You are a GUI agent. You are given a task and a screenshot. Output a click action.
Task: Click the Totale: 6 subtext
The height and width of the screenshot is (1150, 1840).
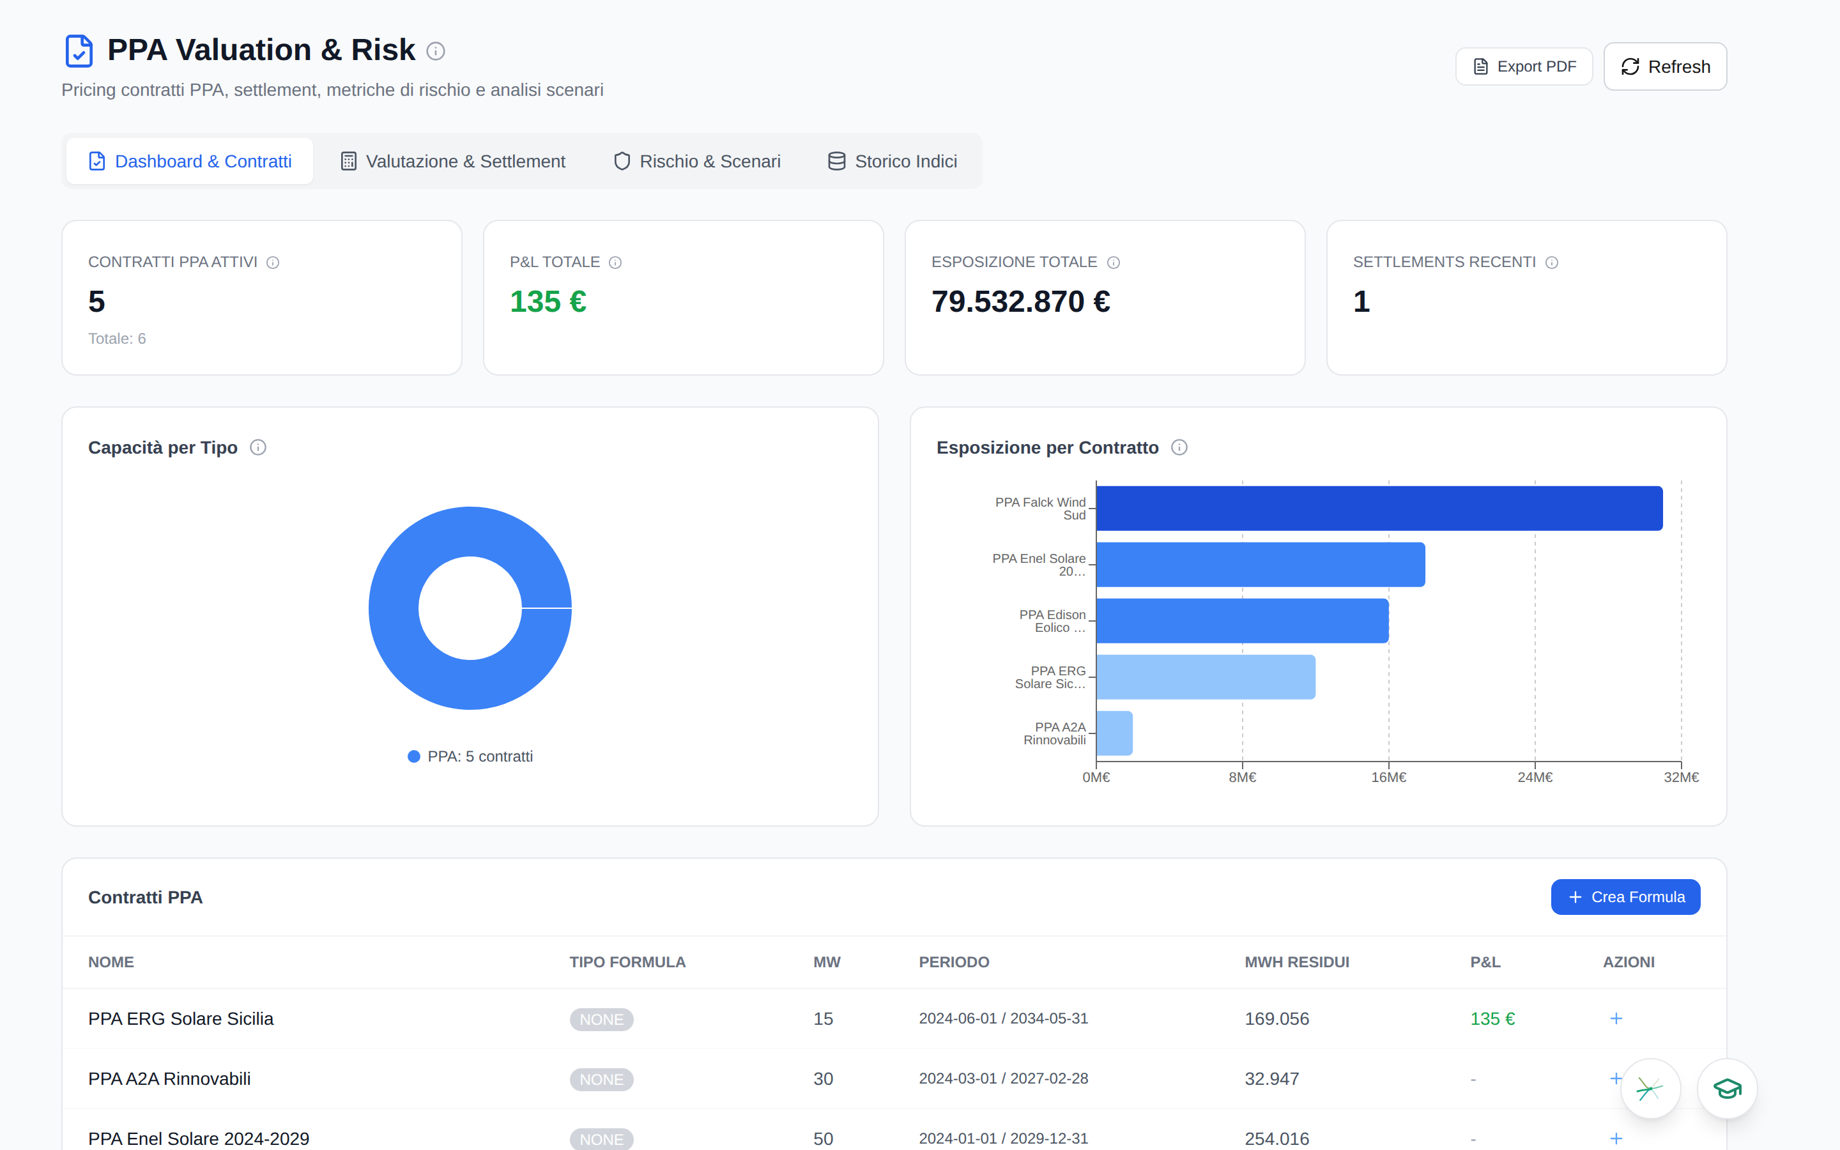117,339
